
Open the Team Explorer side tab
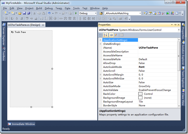point(183,77)
